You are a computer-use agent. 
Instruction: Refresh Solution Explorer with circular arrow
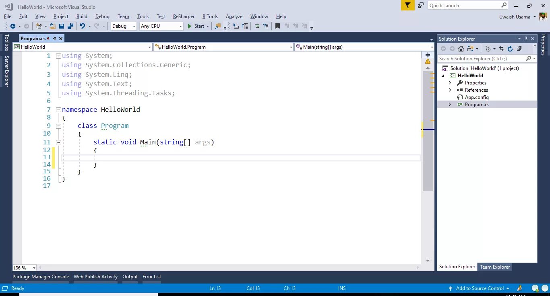pyautogui.click(x=510, y=49)
